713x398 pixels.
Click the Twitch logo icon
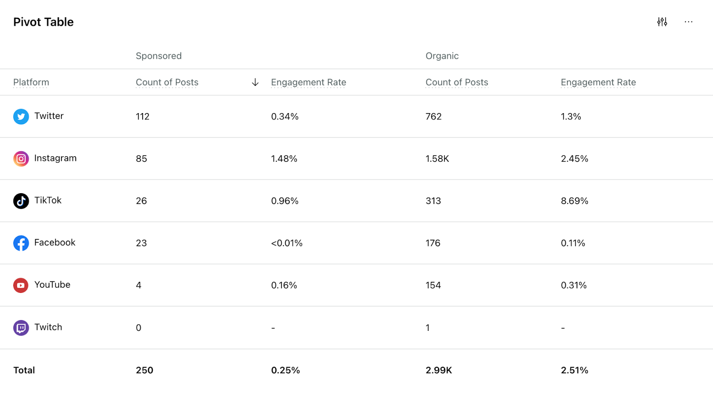(21, 328)
